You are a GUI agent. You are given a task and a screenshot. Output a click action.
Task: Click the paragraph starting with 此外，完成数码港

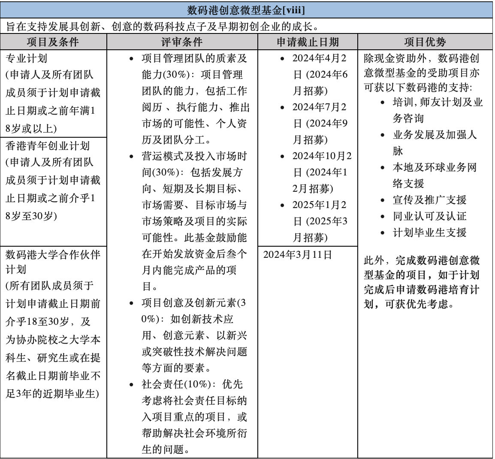coord(422,282)
